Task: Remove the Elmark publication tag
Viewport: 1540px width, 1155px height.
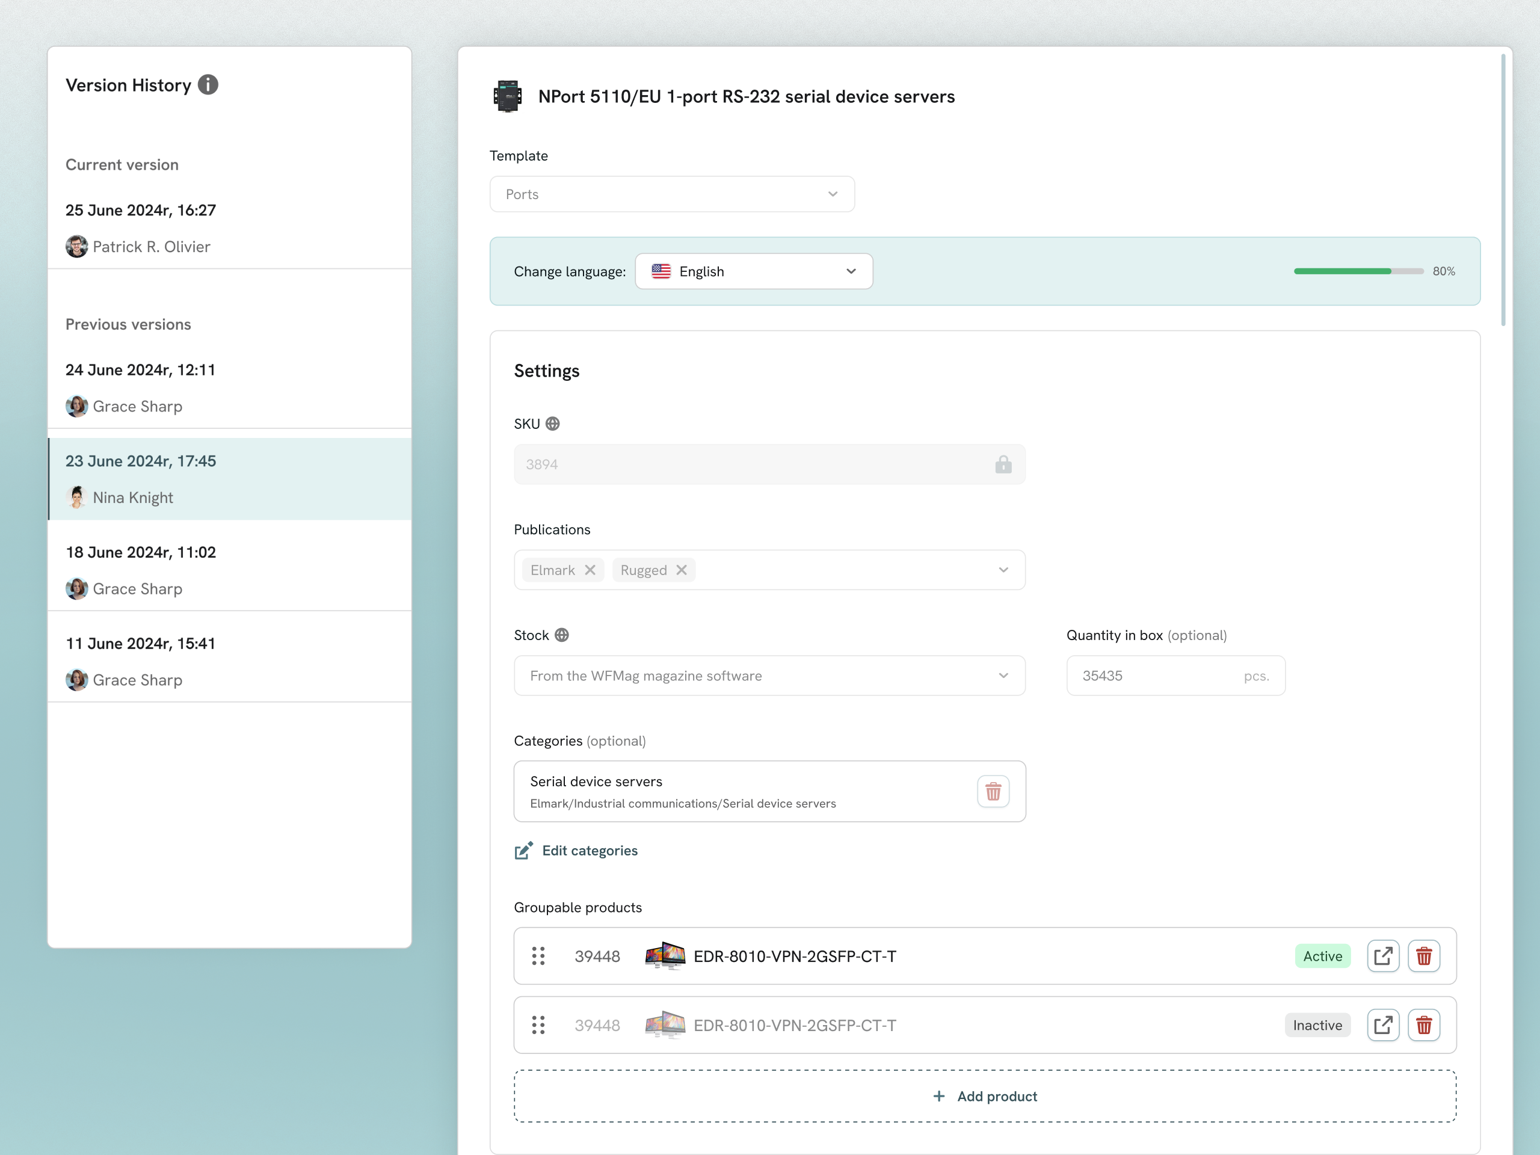Action: (590, 570)
